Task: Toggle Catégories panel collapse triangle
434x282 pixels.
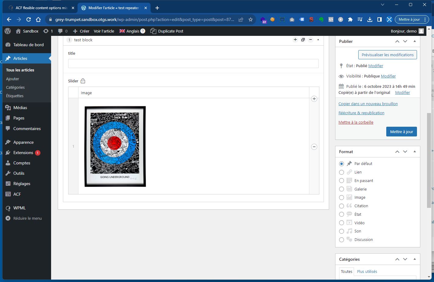Action: [415, 259]
